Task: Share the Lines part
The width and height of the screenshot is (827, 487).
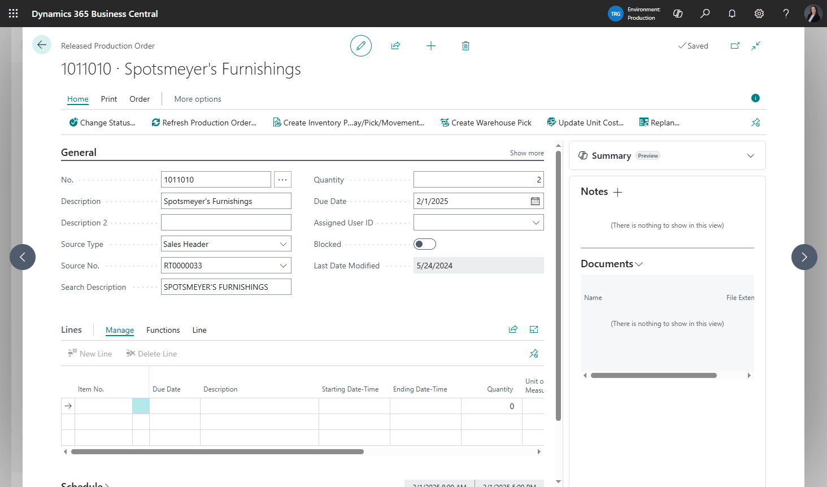Action: point(513,329)
